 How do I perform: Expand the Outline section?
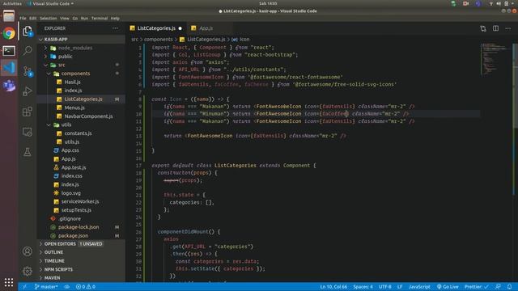[53, 252]
